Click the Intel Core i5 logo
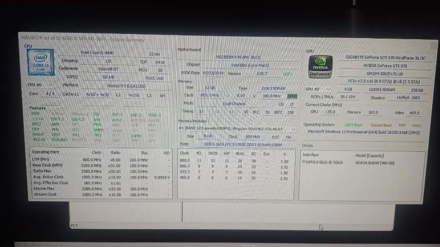Viewport: 440px width, 247px height. [41, 62]
